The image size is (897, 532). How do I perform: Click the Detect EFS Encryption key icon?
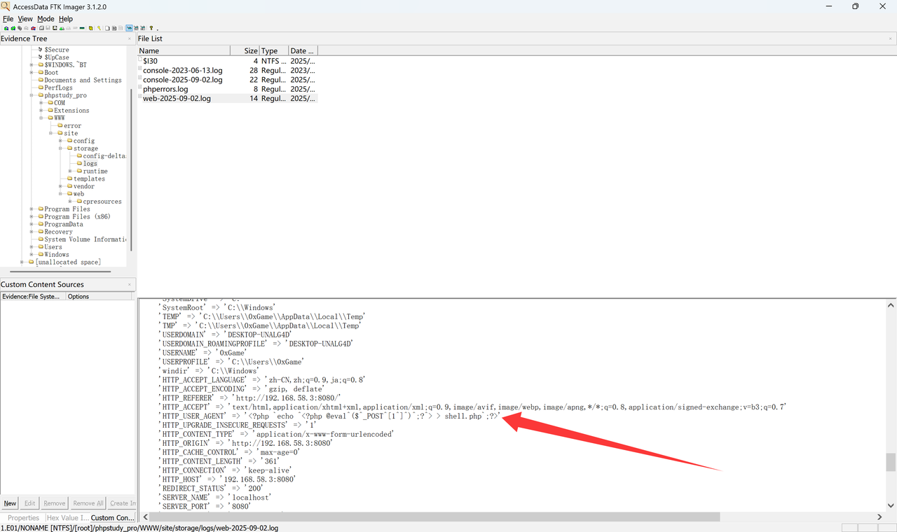pos(99,29)
